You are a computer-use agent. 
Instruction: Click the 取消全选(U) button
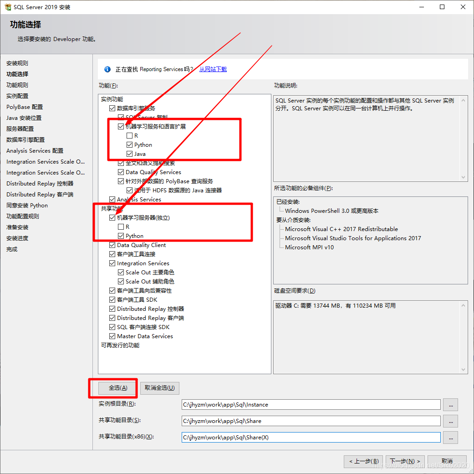[160, 388]
